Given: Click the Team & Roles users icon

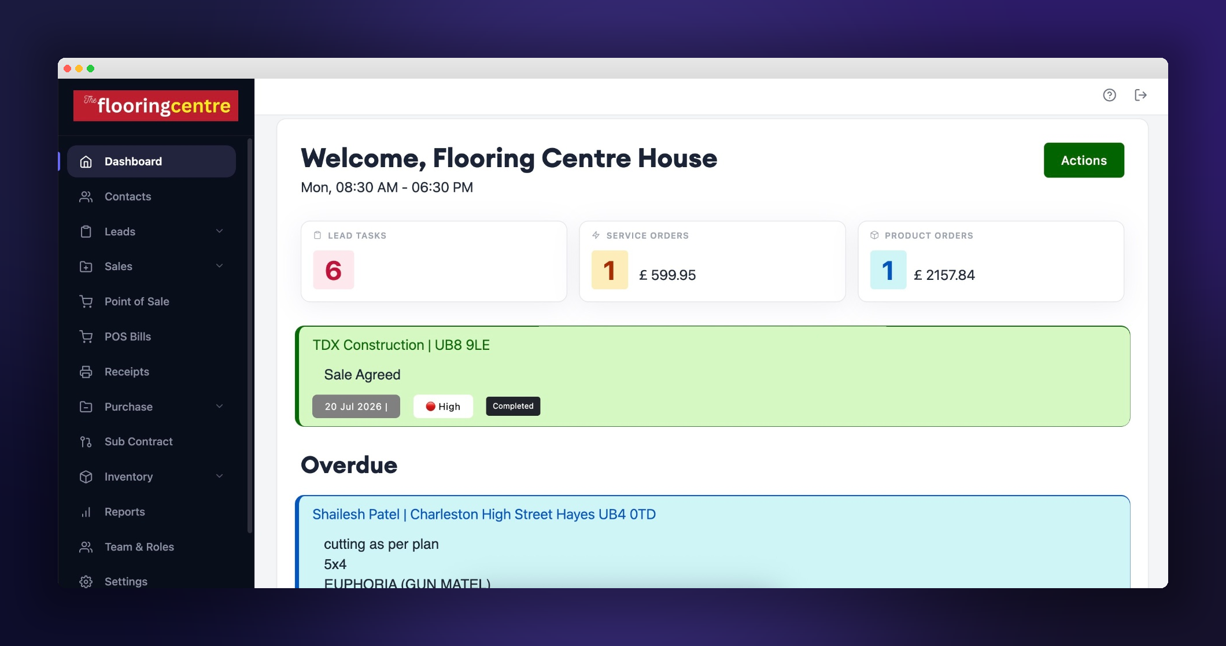Looking at the screenshot, I should (86, 547).
